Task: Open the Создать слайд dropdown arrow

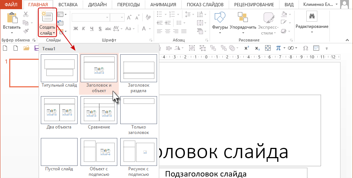Action: [x=54, y=33]
